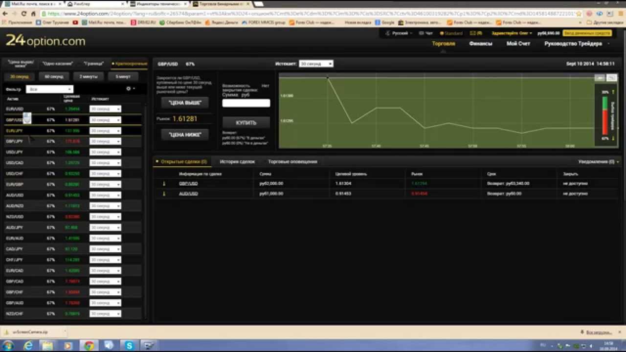
Task: Click the 24option.com logo
Action: [45, 41]
